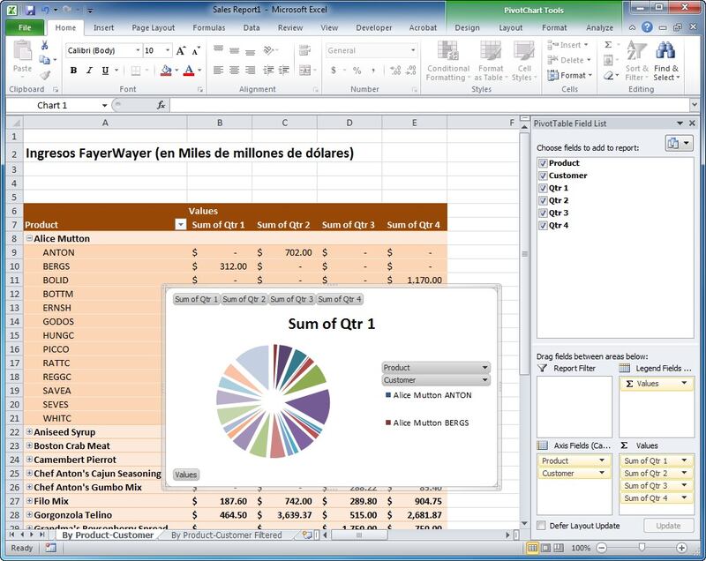Open the font size dropdown
706x561 pixels.
[167, 51]
